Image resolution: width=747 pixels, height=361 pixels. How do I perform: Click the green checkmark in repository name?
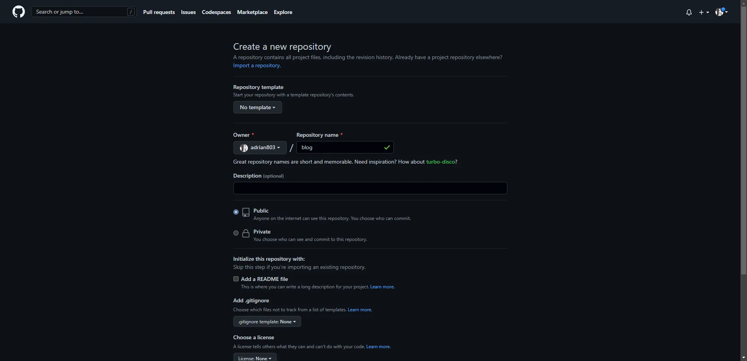click(387, 147)
